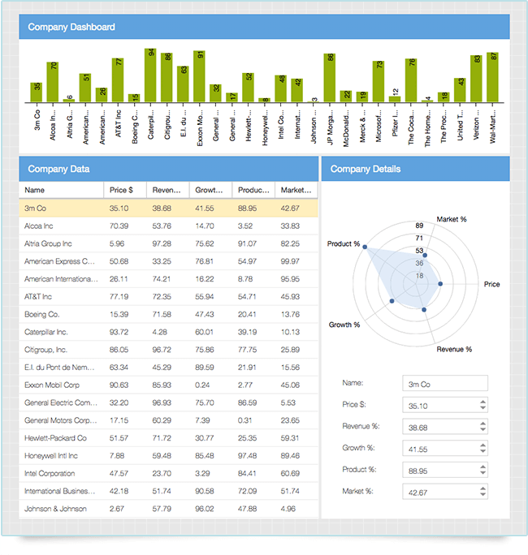Select the General Electric Com... row
528x555 pixels.
[x=168, y=402]
